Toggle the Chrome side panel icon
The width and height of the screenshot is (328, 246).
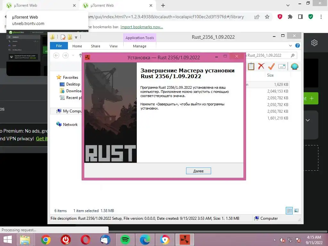pos(300,17)
